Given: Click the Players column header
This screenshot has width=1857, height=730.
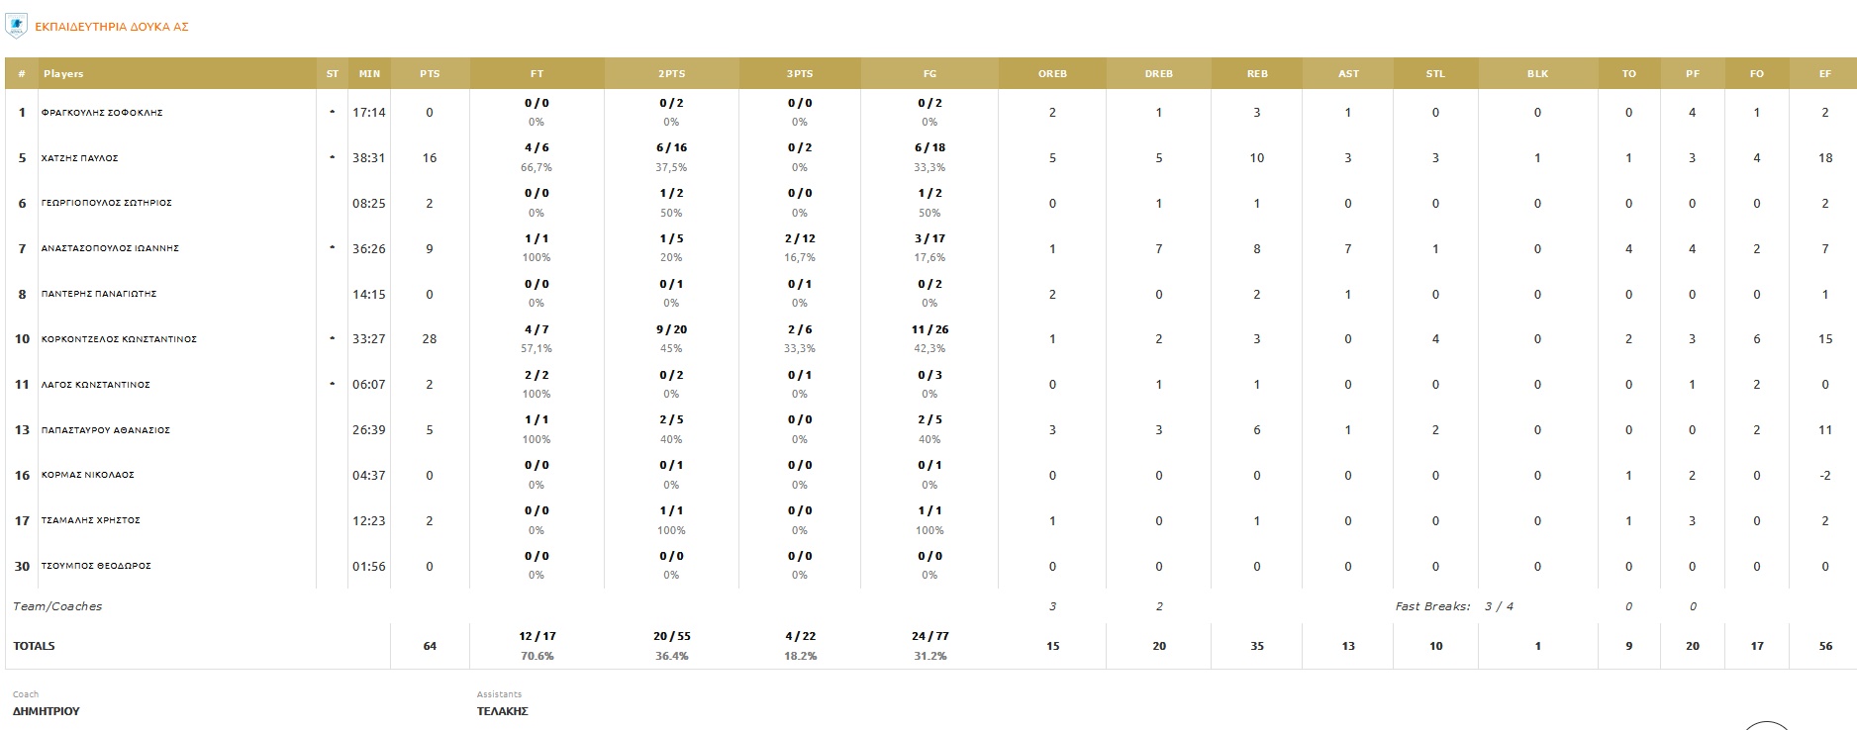Looking at the screenshot, I should point(63,74).
